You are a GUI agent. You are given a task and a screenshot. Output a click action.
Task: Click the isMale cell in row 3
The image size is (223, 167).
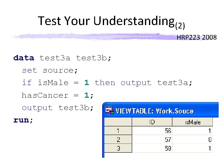[x=193, y=148]
